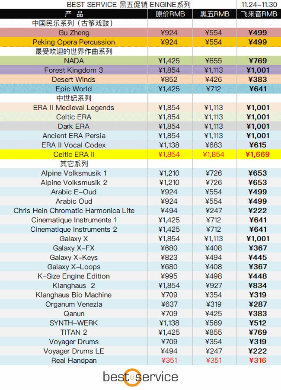Image resolution: width=281 pixels, height=390 pixels.
Task: Click the 黑五RMB column header
Action: coord(214,14)
